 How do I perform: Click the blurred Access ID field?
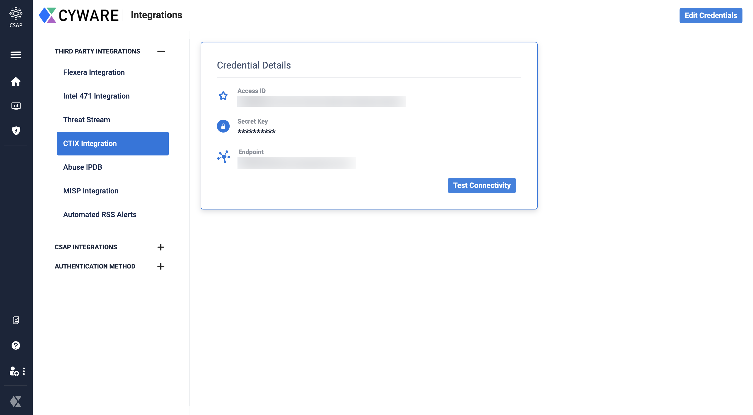[x=321, y=101]
